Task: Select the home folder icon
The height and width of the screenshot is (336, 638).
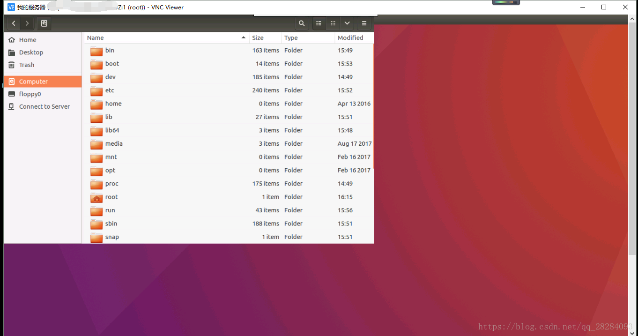Action: tap(96, 104)
